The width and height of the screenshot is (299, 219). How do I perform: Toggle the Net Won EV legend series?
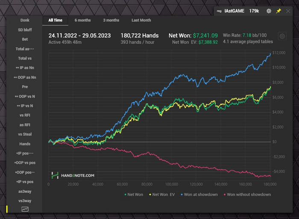click(x=162, y=194)
